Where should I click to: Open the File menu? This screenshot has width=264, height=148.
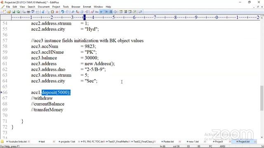tap(8, 7)
